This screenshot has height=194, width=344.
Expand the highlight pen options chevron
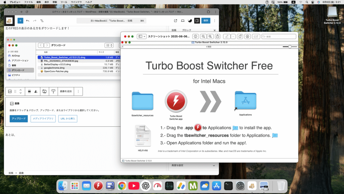pos(233,36)
